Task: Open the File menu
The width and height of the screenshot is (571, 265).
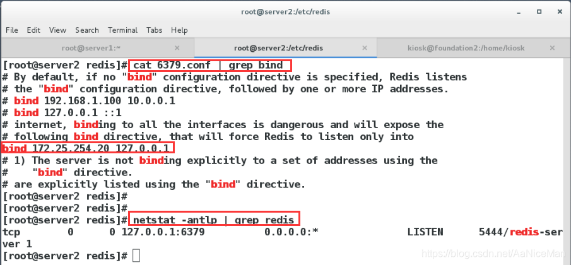Action: (x=12, y=30)
